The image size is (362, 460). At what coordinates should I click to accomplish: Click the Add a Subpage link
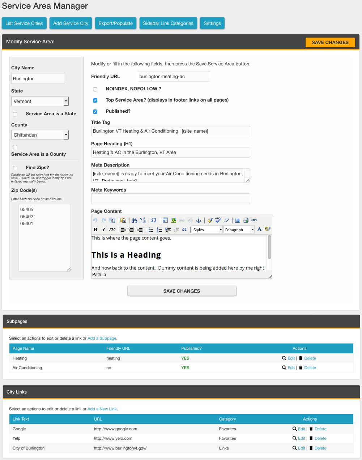102,339
